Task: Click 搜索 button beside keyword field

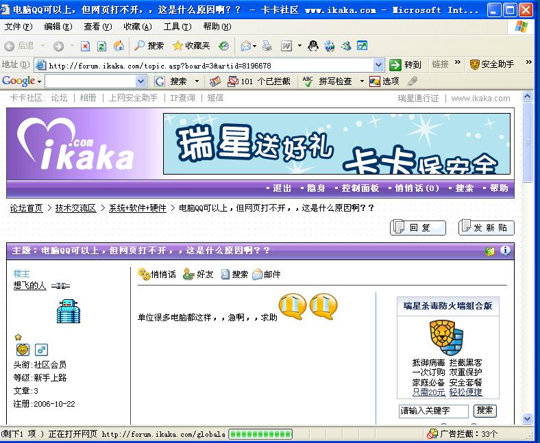Action: click(x=484, y=410)
